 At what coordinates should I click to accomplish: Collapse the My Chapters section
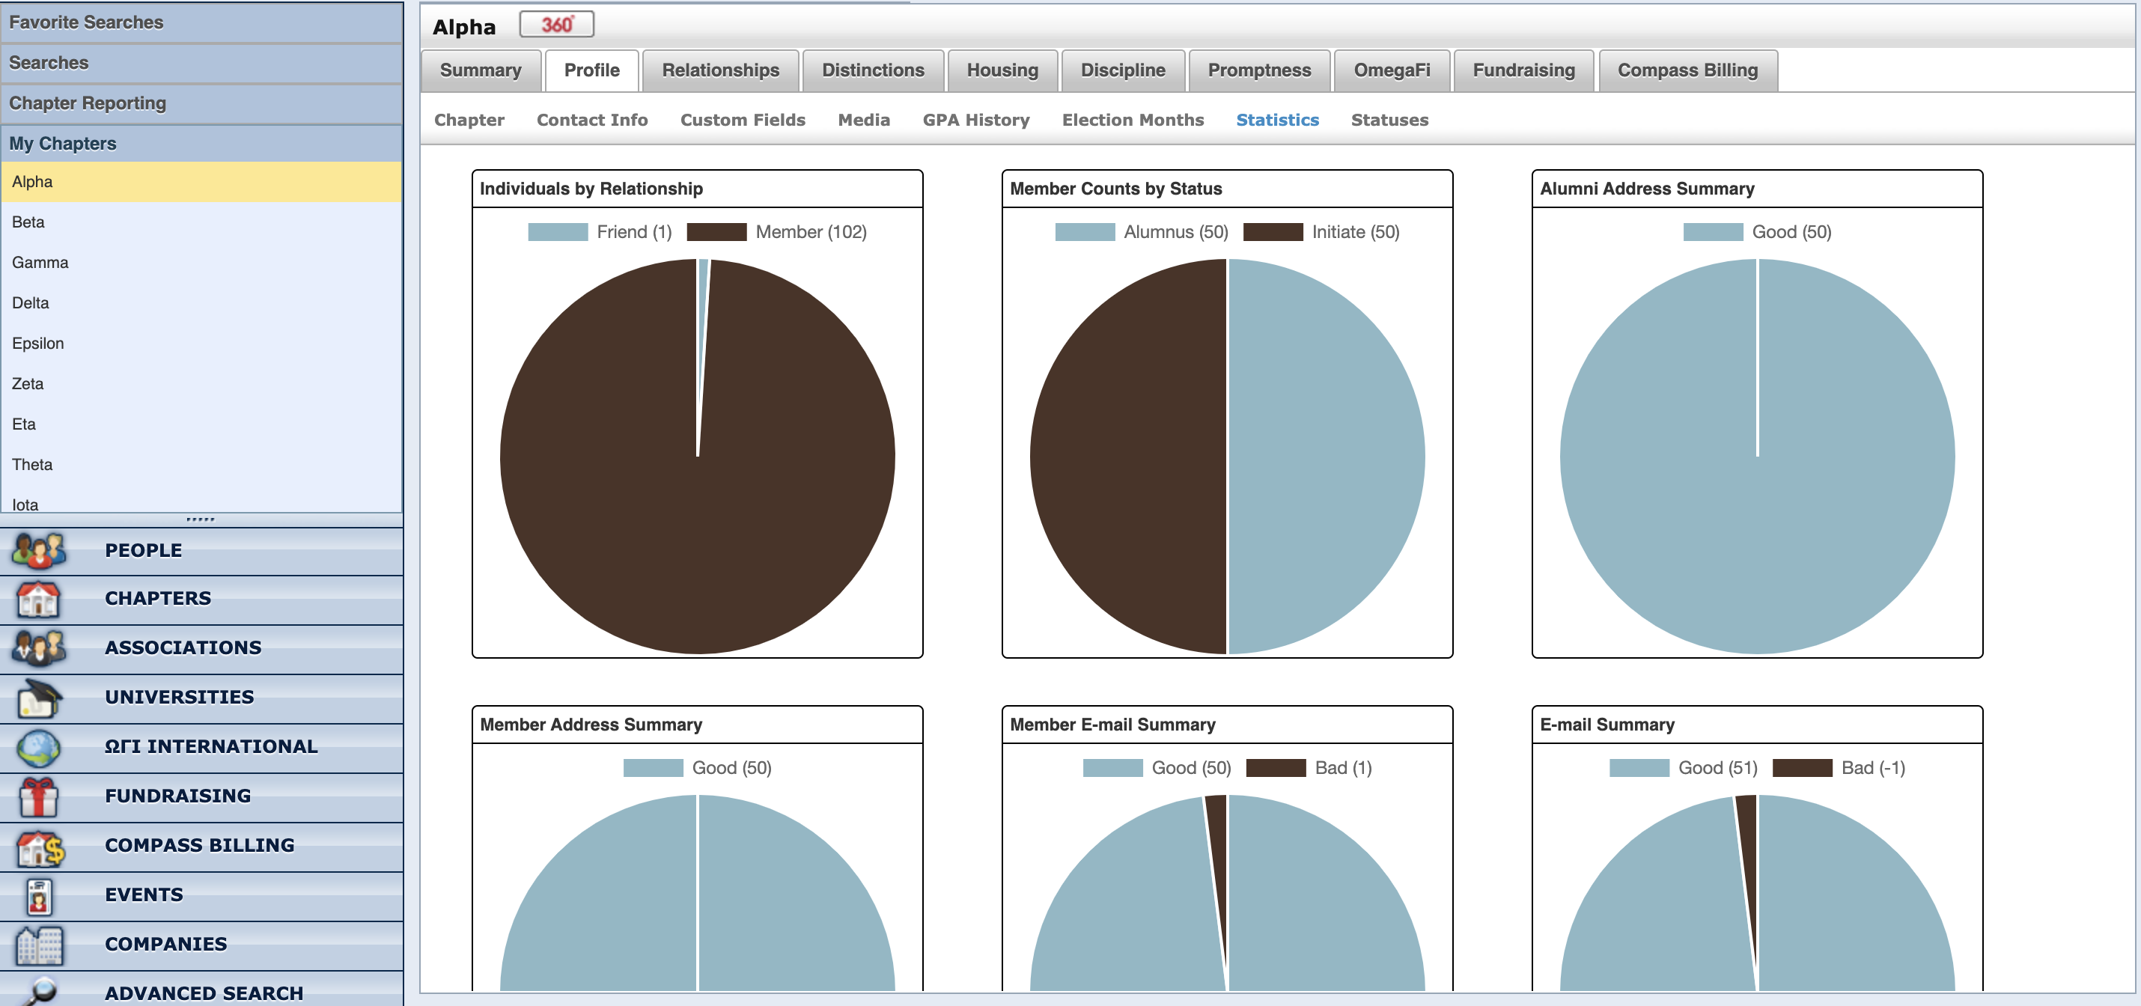click(x=202, y=144)
